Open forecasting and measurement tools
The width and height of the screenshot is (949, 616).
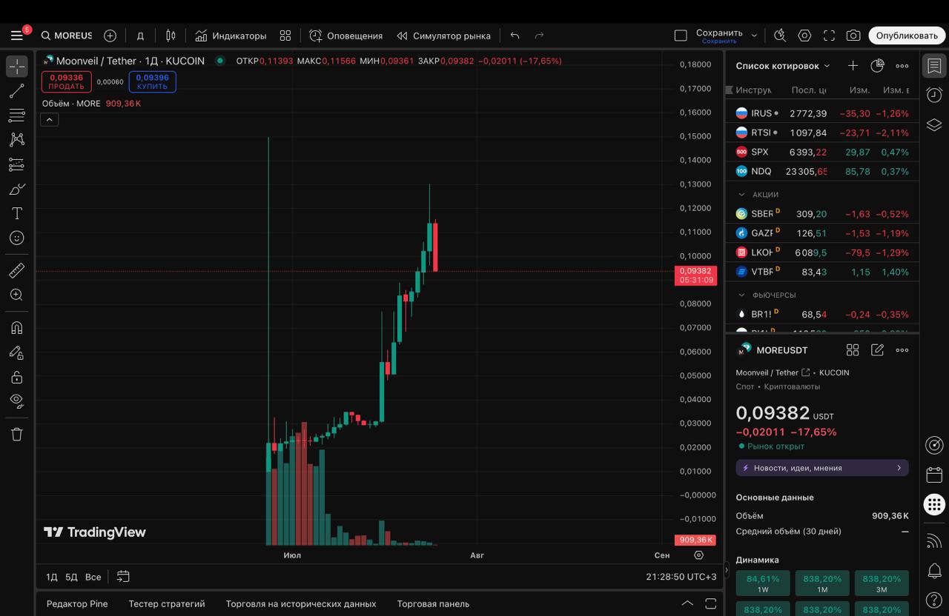click(x=17, y=164)
